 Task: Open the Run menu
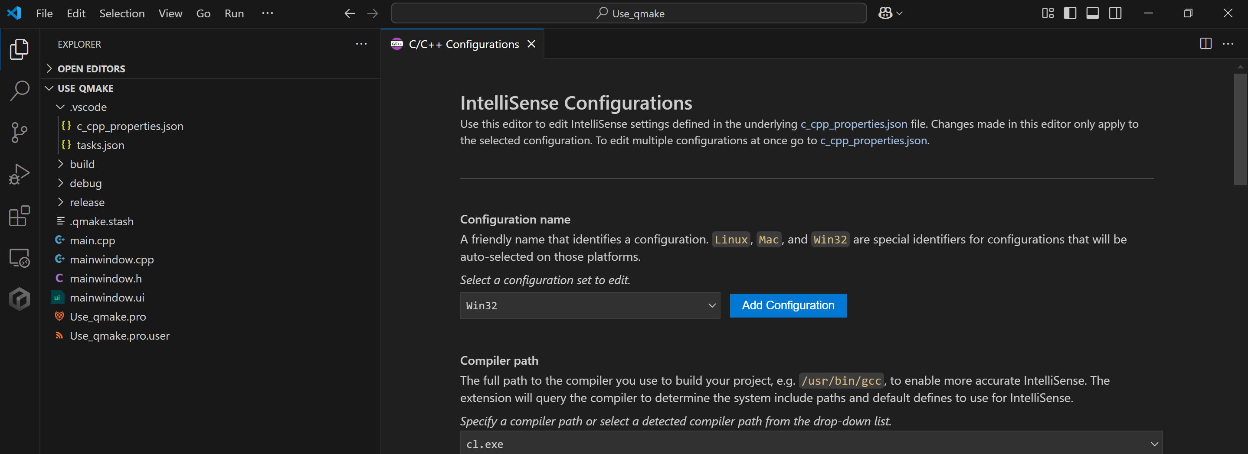[x=234, y=13]
